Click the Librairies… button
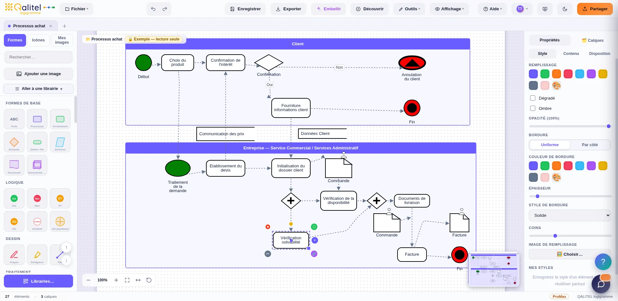Viewport: 618px width, 301px height. point(38,281)
